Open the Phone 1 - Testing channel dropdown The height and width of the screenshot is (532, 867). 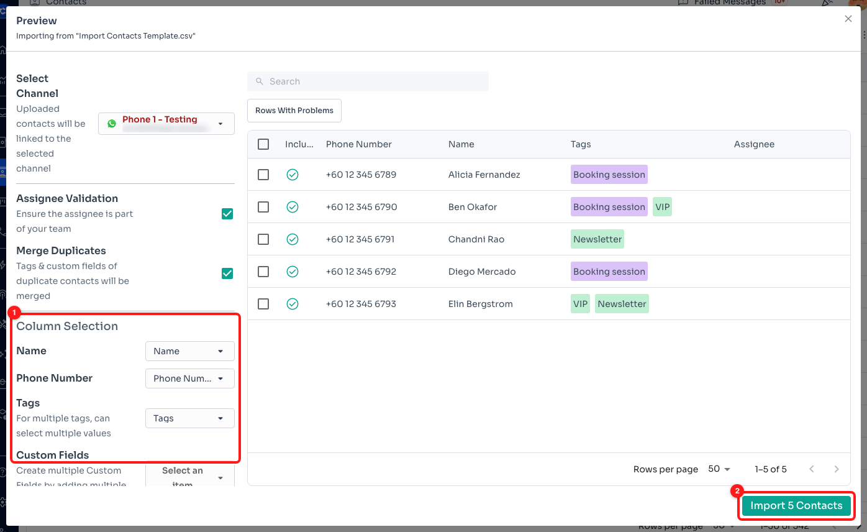click(166, 124)
